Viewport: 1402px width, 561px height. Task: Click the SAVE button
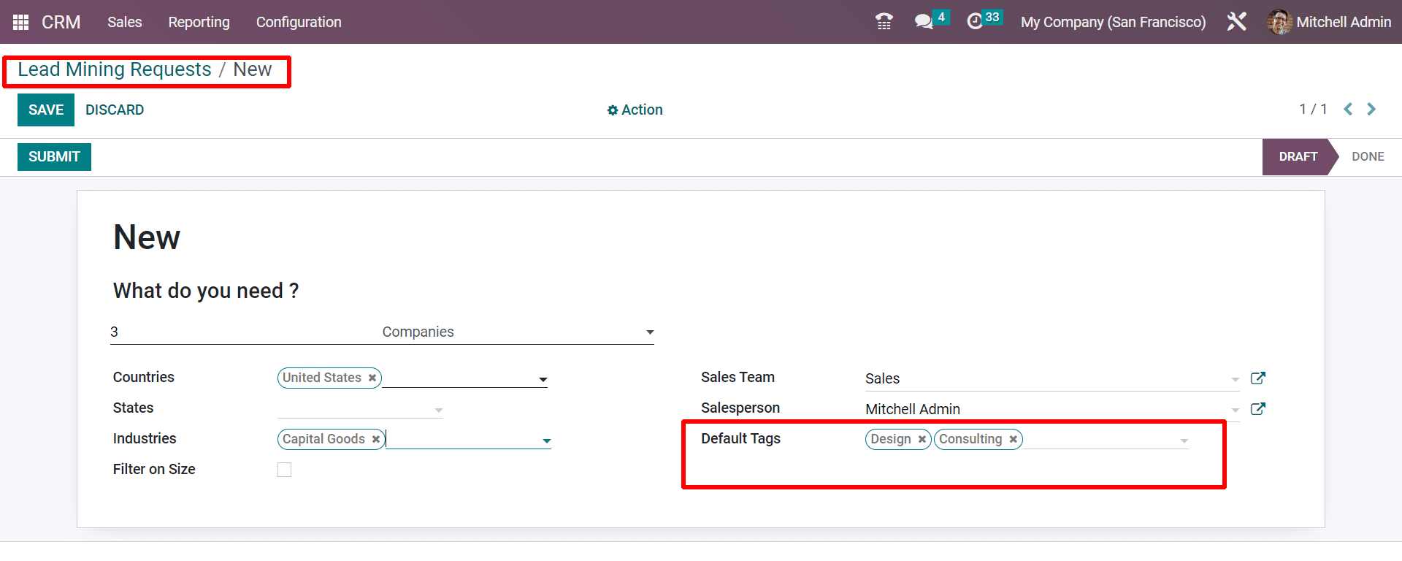tap(46, 110)
